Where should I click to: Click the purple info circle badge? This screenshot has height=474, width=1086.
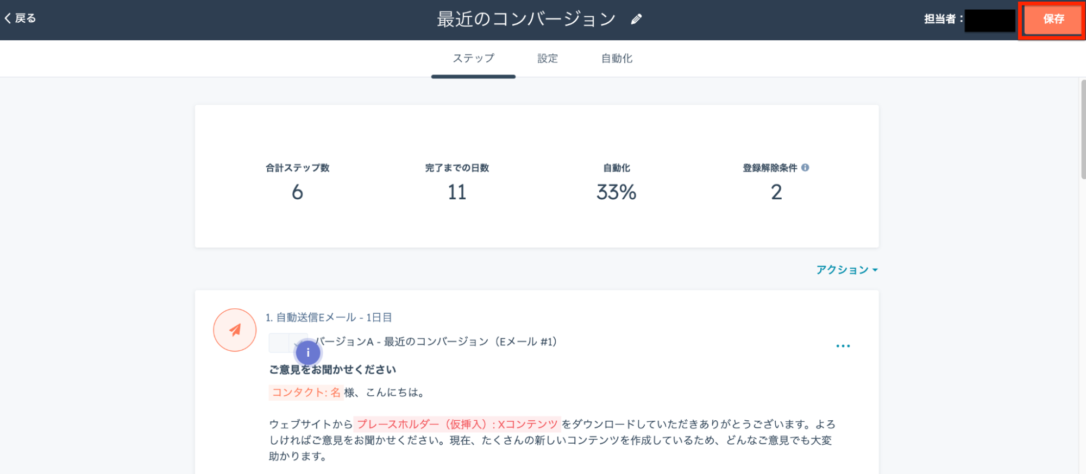point(308,353)
